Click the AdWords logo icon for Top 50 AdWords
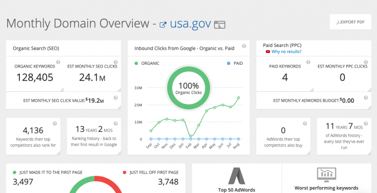 [237, 176]
